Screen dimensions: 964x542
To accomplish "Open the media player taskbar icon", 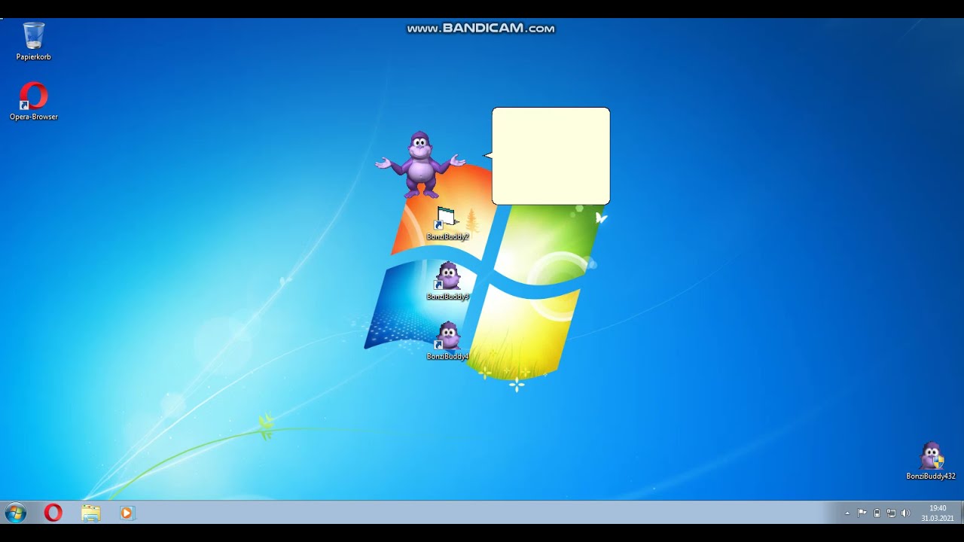I will pos(127,513).
